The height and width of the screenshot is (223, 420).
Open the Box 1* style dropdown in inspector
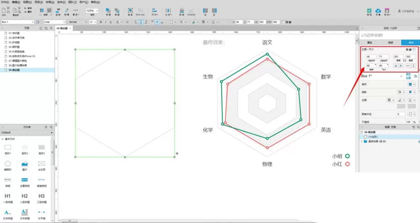click(382, 76)
